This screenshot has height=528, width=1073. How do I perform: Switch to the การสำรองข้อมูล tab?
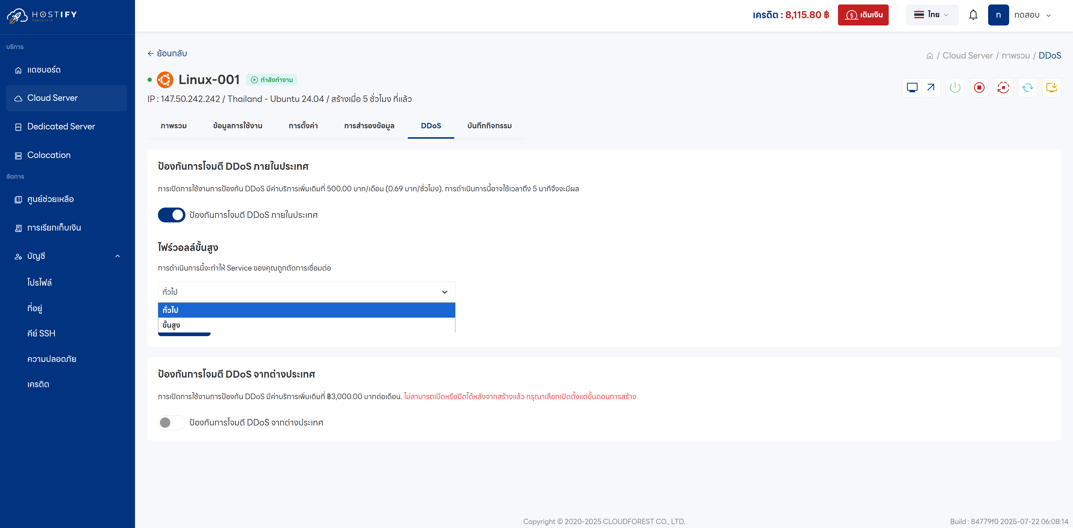[x=369, y=126]
